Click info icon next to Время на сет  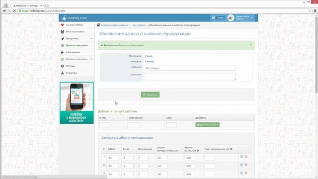(x=198, y=151)
